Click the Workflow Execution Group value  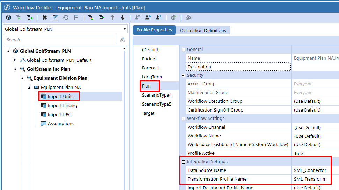tap(307, 101)
